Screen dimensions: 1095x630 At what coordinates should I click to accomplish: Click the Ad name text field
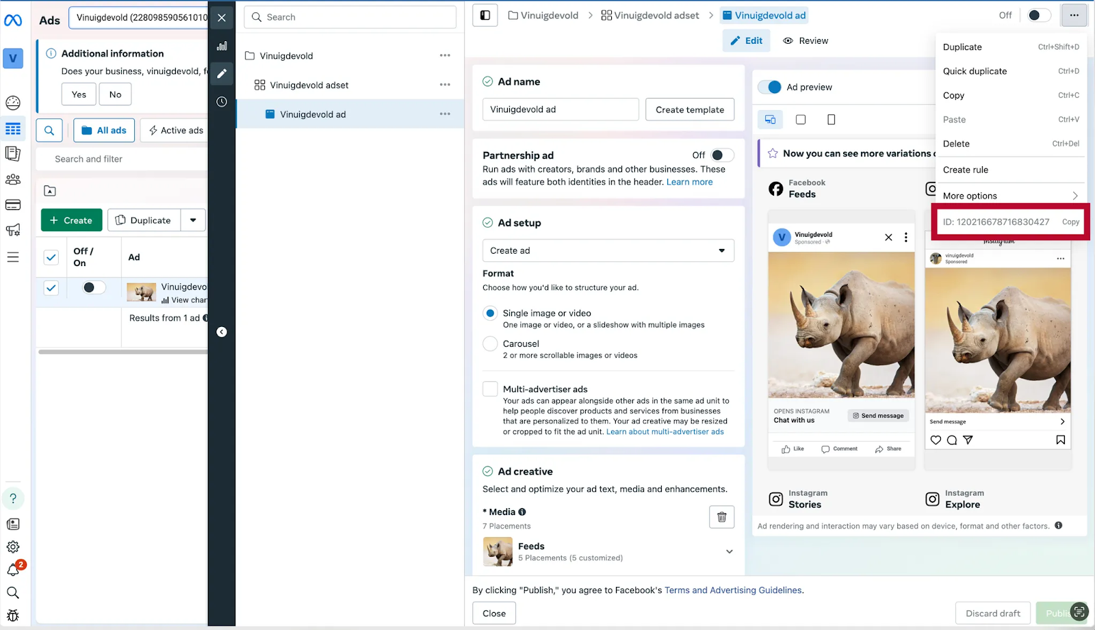[x=560, y=109]
